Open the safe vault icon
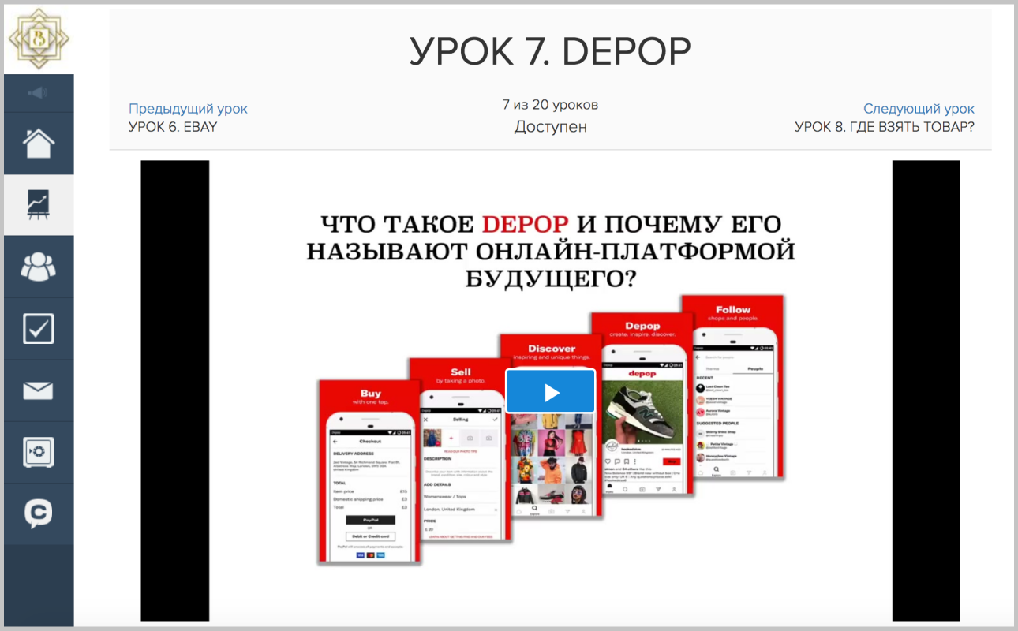Screen dimensions: 1018x631 tap(39, 452)
